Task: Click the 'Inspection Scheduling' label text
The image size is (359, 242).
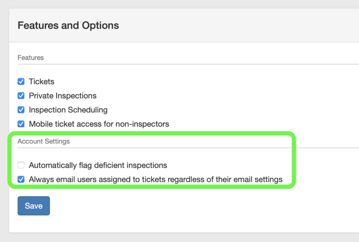Action: tap(68, 110)
